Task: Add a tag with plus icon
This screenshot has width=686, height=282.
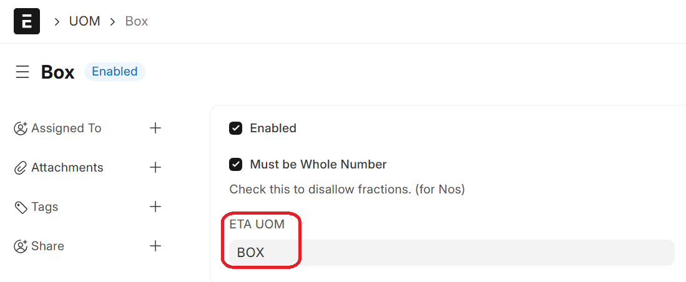Action: (x=155, y=207)
